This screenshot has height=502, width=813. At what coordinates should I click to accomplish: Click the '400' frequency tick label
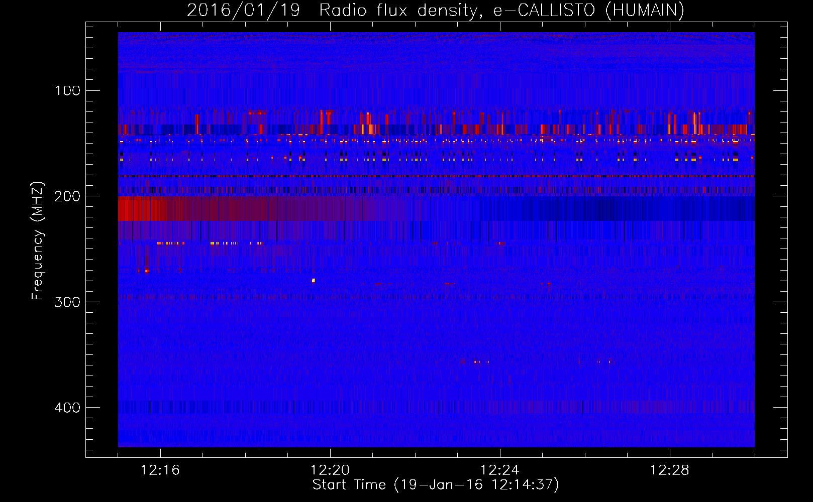click(67, 408)
